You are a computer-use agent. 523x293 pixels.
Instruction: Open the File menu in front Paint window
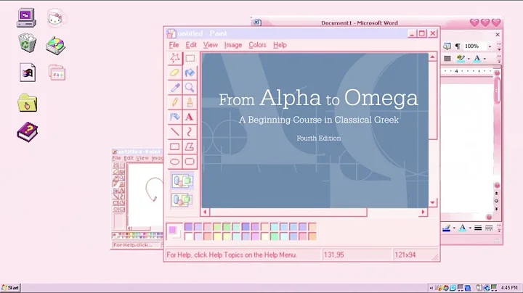tap(174, 45)
